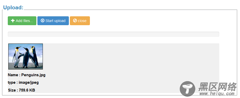Click the Add files... green button
240x98 pixels.
pos(22,21)
